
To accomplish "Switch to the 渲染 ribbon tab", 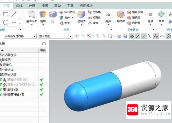I will pyautogui.click(x=58, y=6).
